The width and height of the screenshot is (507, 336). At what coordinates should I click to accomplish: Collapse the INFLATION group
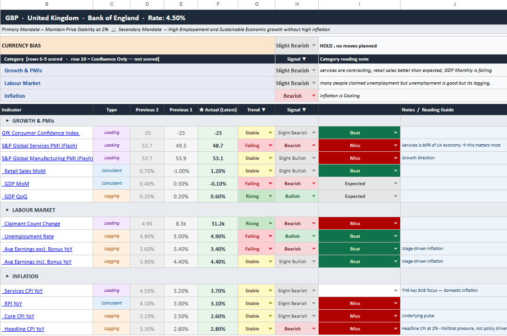click(8, 276)
